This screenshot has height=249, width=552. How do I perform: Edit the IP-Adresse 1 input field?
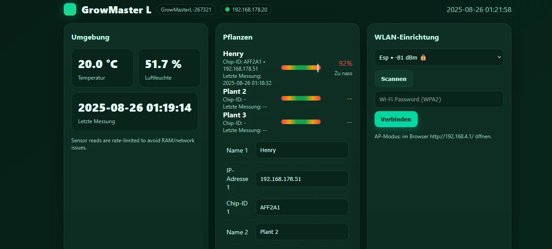tap(301, 179)
